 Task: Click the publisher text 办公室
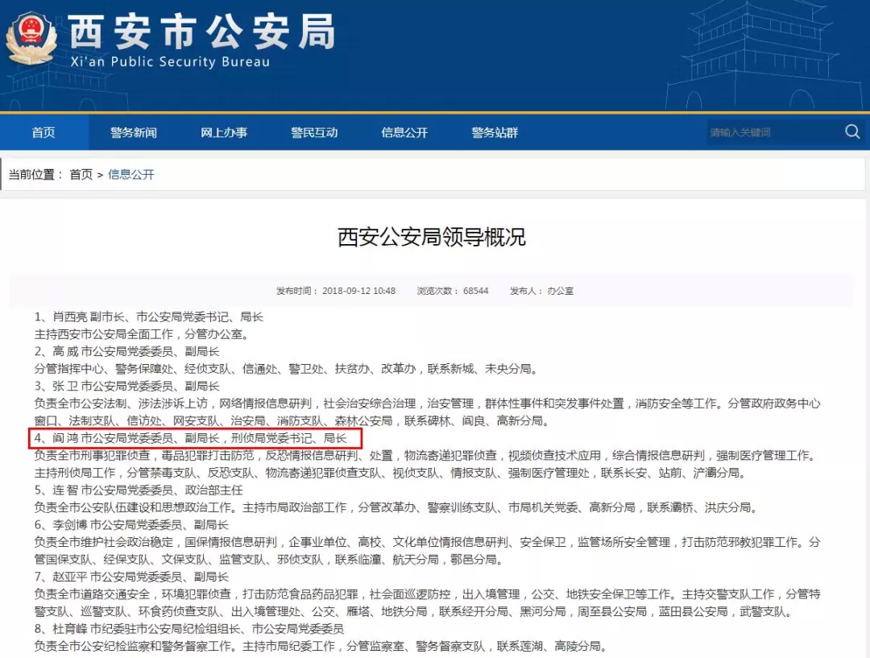pos(561,291)
